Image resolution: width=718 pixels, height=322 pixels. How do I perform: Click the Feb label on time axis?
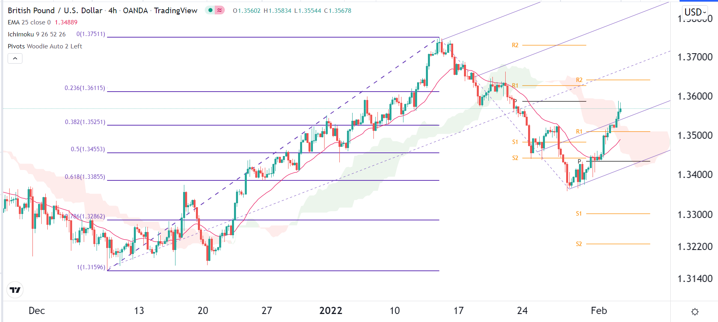599,311
